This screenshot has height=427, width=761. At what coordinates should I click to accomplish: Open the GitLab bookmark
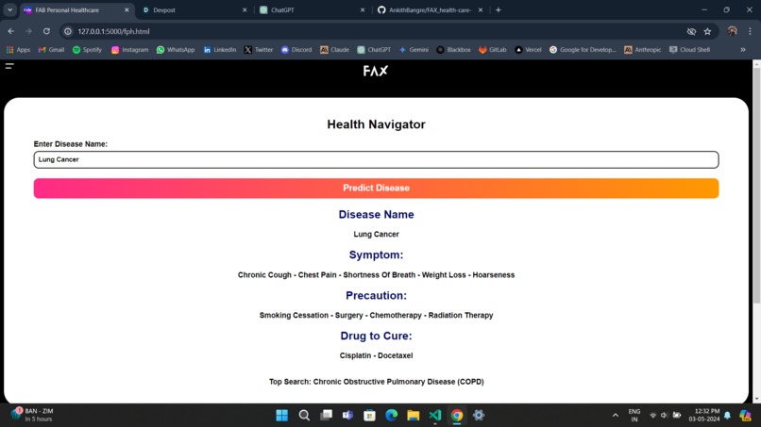click(x=492, y=49)
